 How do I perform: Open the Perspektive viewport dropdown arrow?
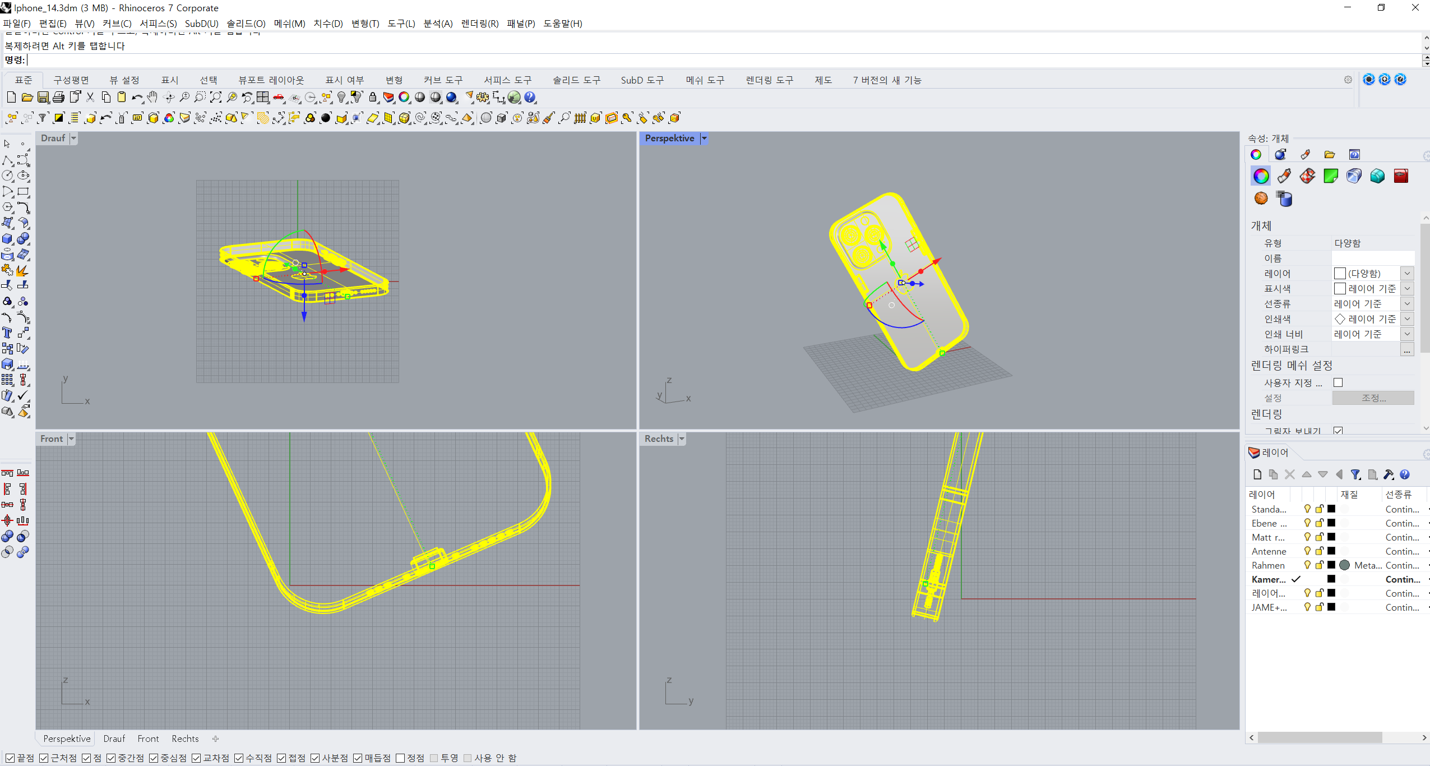click(704, 139)
